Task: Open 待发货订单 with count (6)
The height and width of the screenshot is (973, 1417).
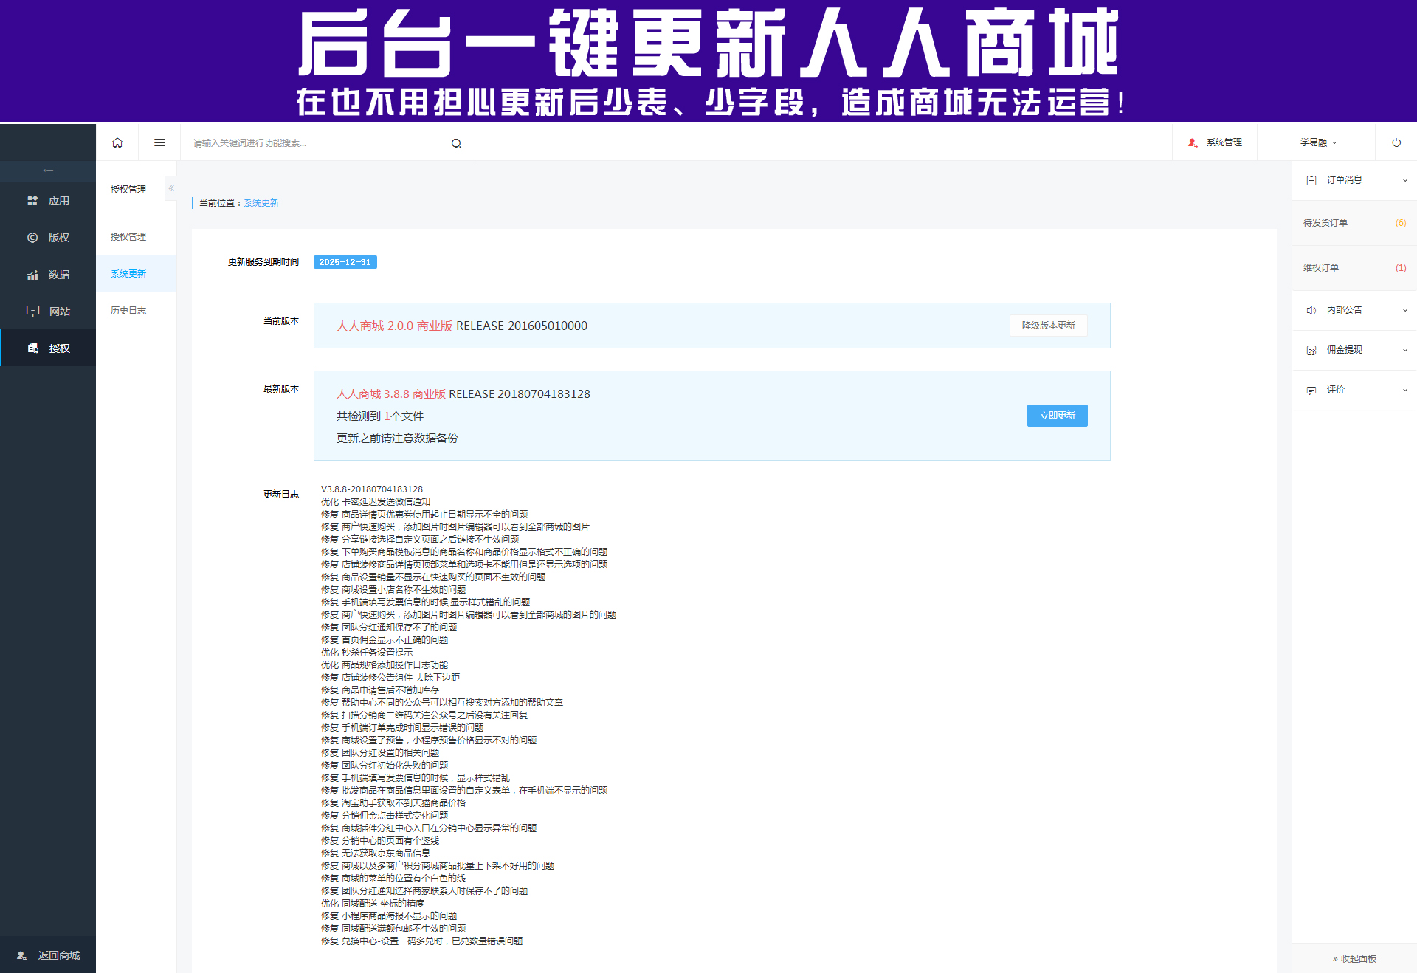Action: (1354, 223)
